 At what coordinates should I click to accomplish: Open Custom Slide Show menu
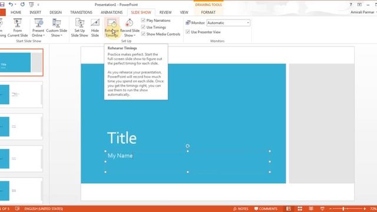click(57, 28)
